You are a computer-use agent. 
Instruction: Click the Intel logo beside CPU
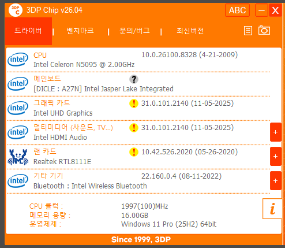tap(18, 60)
